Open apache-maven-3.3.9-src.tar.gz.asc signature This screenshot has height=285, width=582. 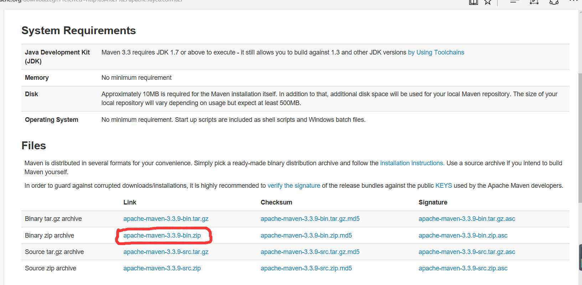click(x=467, y=252)
